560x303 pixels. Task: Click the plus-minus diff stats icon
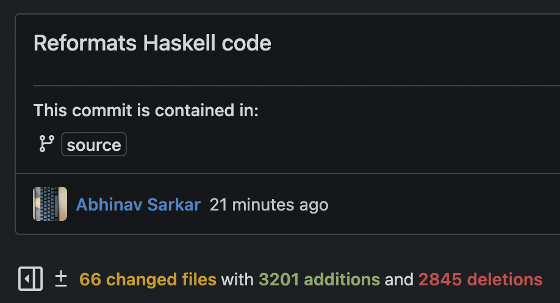pos(61,279)
